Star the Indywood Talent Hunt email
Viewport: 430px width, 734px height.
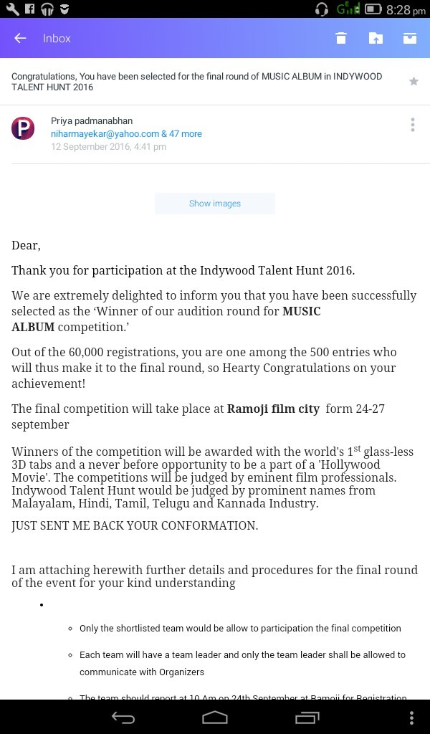414,82
